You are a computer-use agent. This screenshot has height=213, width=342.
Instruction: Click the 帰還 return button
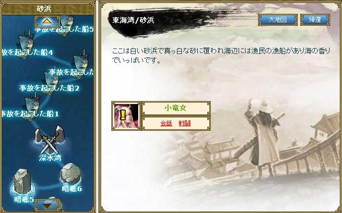click(x=315, y=20)
